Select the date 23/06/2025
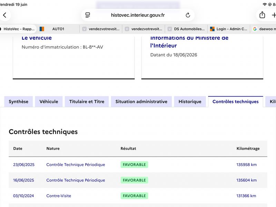 click(24, 165)
